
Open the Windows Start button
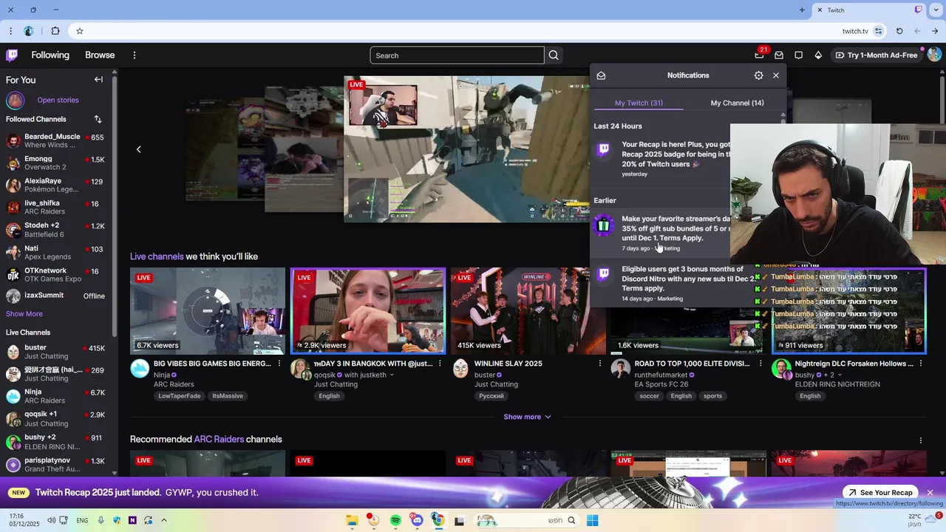click(593, 520)
